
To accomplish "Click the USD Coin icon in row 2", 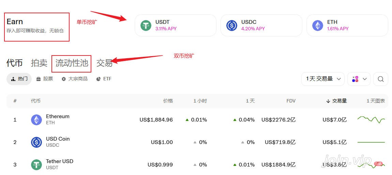I will coord(36,142).
